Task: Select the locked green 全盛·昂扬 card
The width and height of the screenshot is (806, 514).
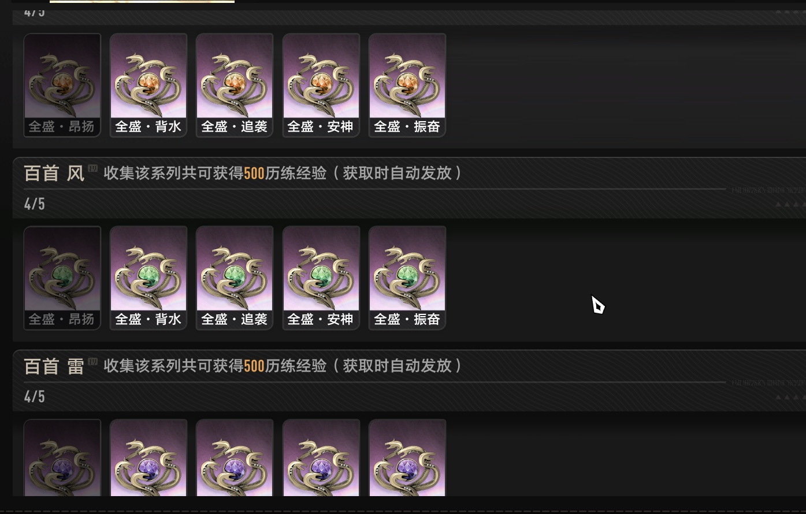Action: (x=62, y=278)
